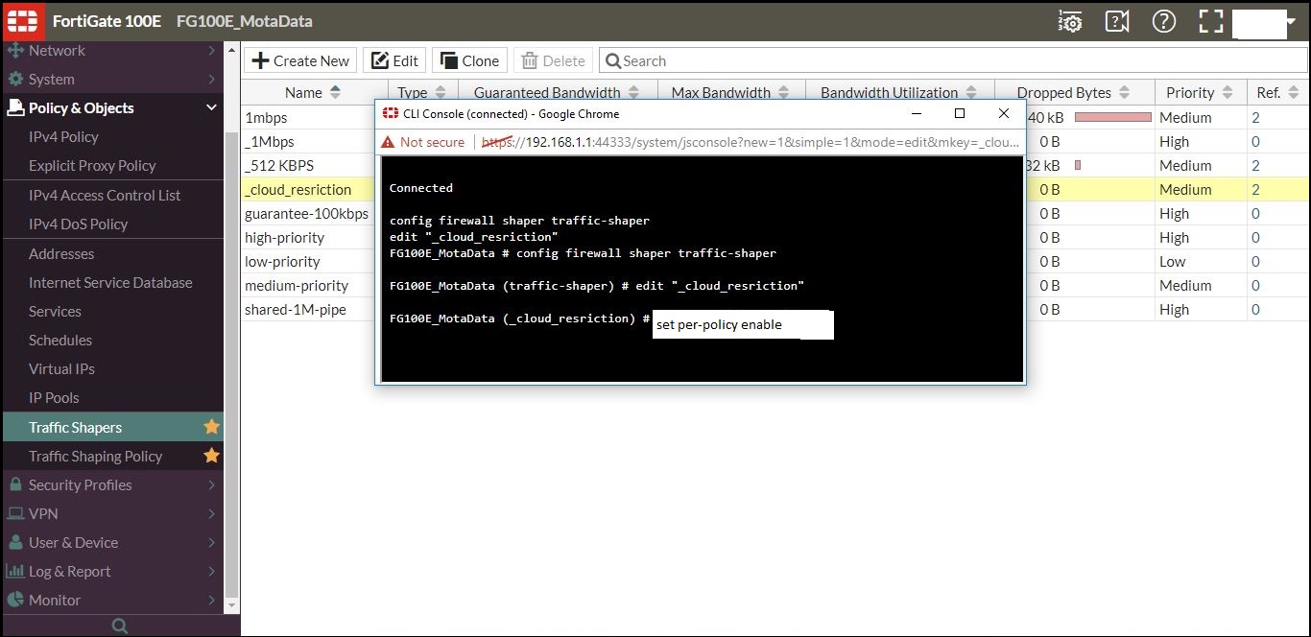Click the admin settings gear icon in header
Viewport: 1311px width, 637px height.
click(x=1070, y=21)
